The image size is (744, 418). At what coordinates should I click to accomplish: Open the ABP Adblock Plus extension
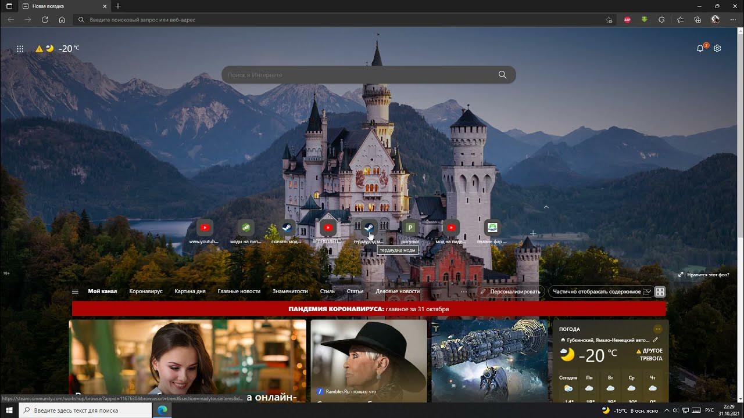[x=627, y=20]
